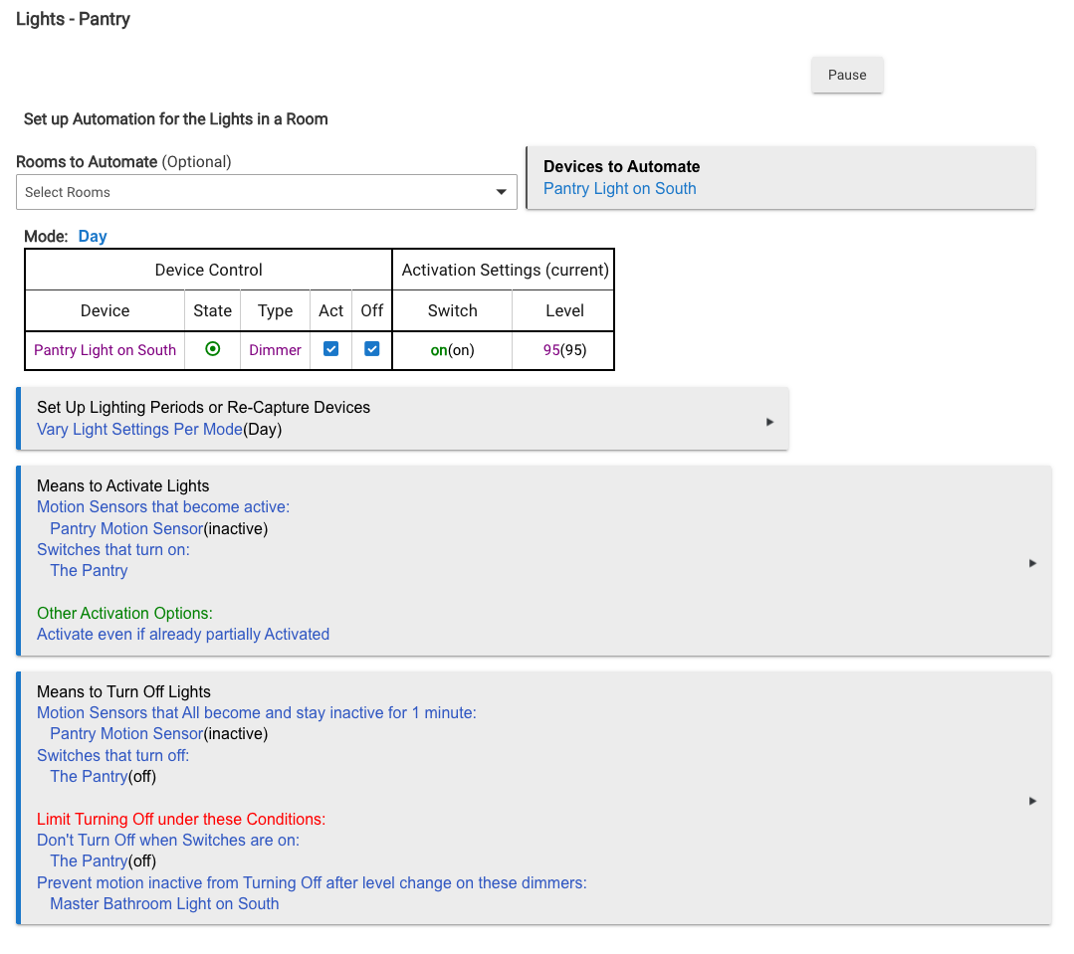This screenshot has width=1074, height=954.
Task: Open the Select Rooms dropdown
Action: 266,192
